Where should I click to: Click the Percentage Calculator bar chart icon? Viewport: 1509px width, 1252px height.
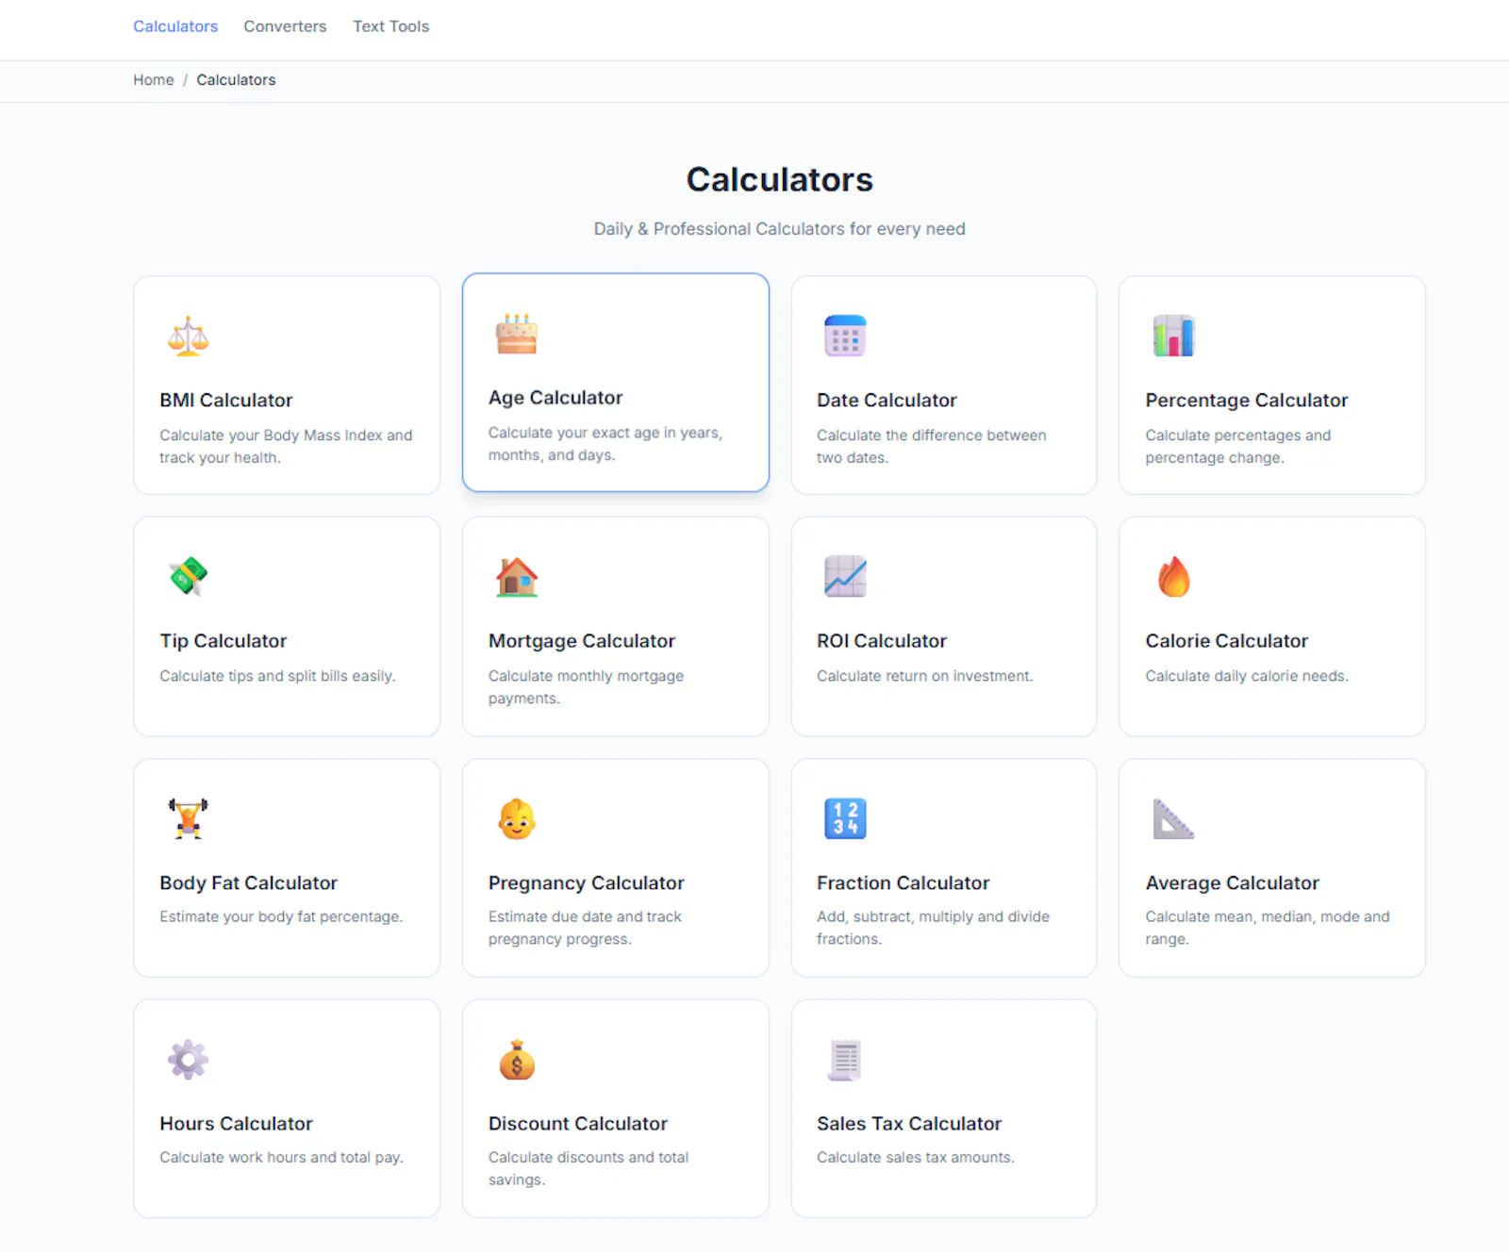(x=1173, y=336)
